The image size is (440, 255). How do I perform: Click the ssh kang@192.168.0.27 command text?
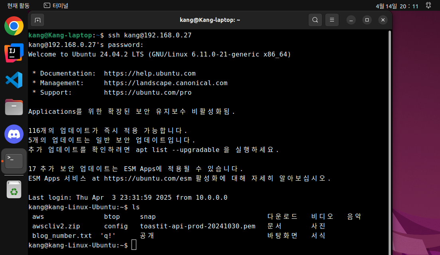click(150, 35)
